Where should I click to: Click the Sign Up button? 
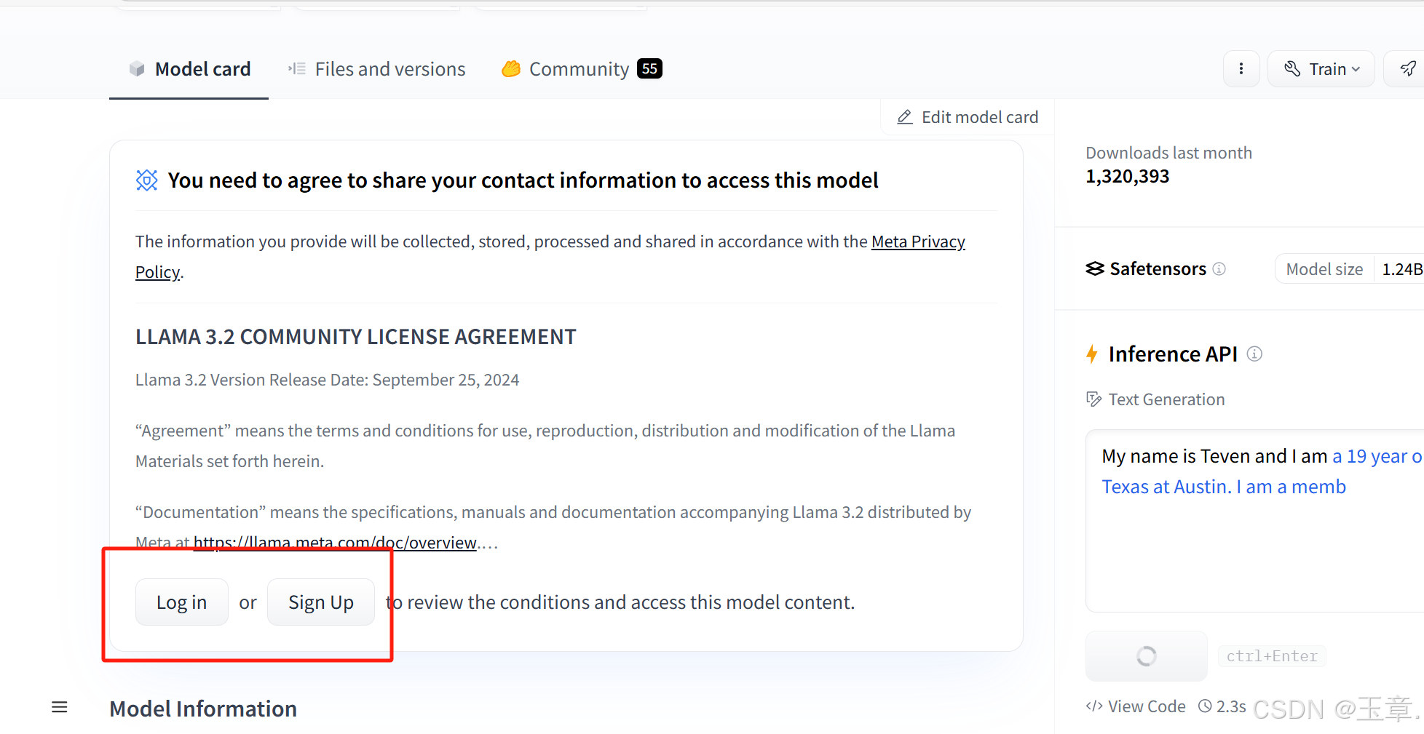click(321, 602)
